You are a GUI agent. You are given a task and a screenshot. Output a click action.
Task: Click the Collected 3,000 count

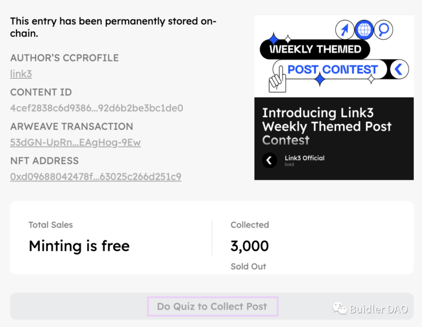pyautogui.click(x=250, y=246)
